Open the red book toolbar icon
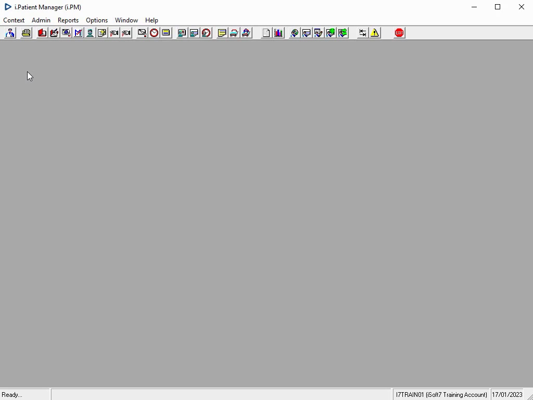The height and width of the screenshot is (400, 533). click(42, 33)
